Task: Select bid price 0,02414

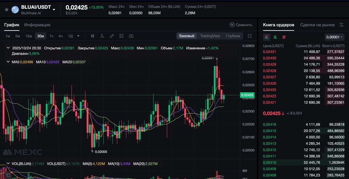Action: 269,137
